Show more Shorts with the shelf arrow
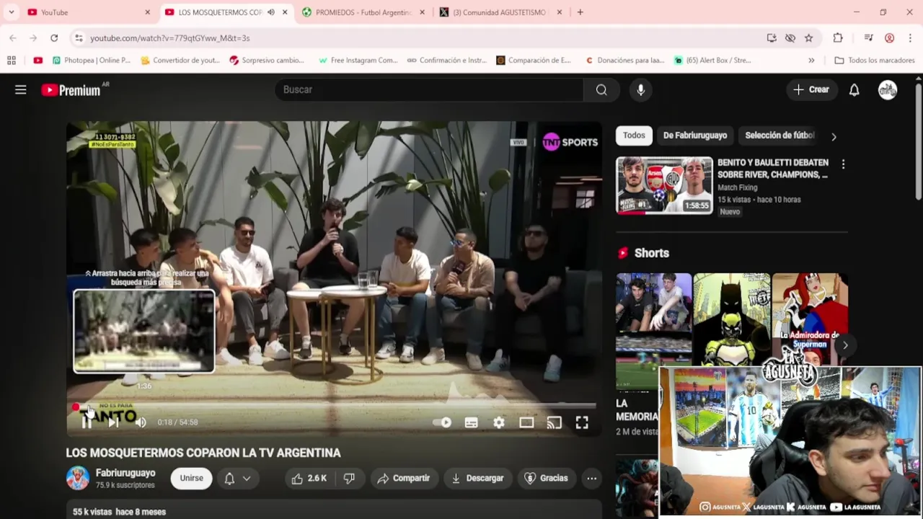 [844, 345]
